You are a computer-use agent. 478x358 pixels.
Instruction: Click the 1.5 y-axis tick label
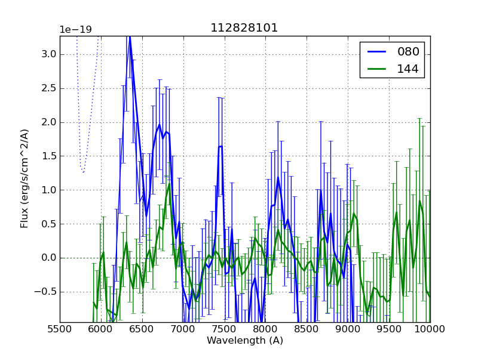[48, 156]
